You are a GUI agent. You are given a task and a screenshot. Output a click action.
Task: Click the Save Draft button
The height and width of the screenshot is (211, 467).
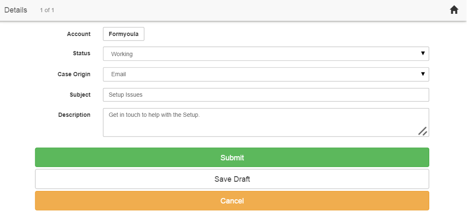pos(232,179)
